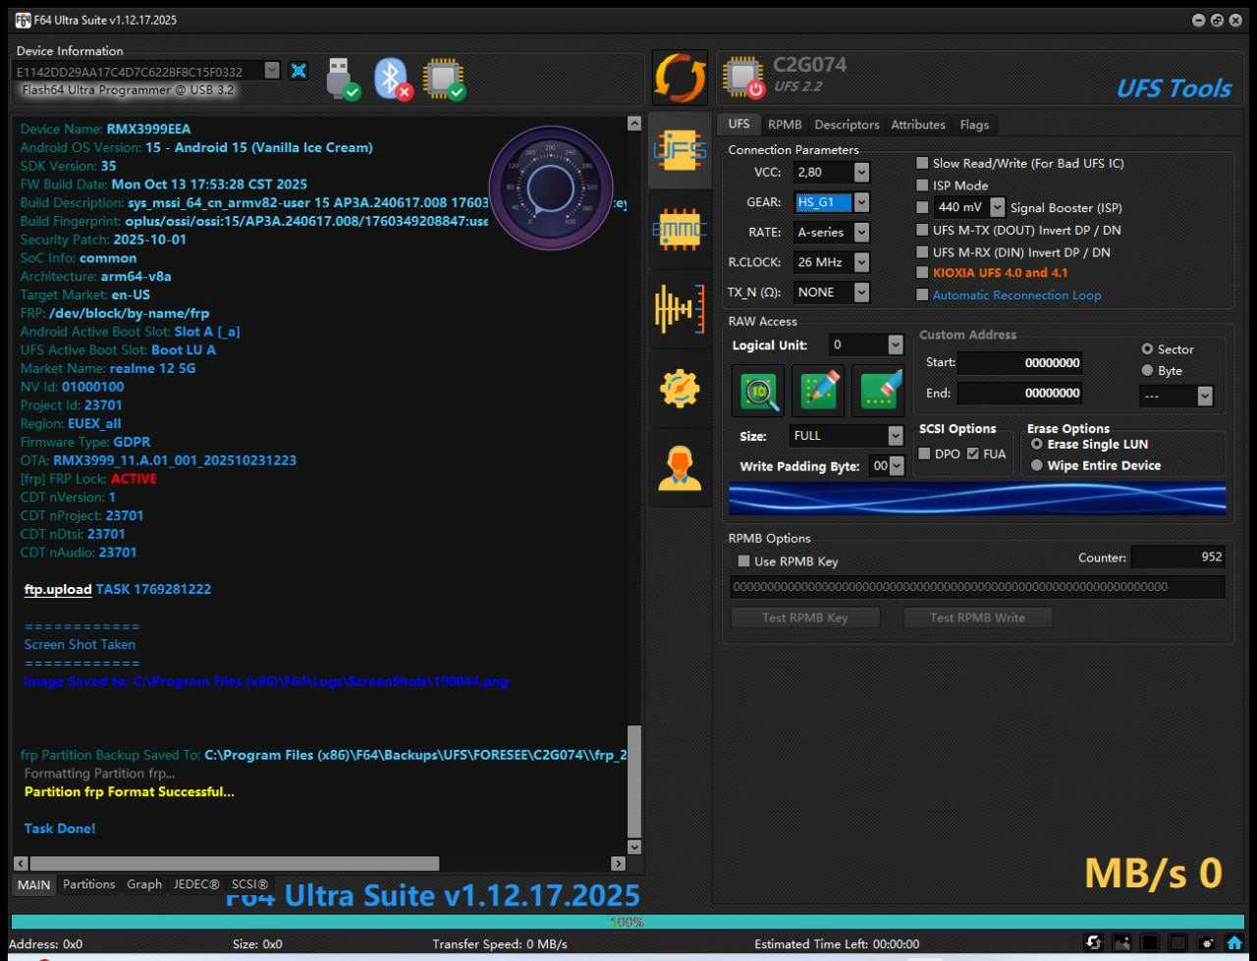Click the Test RPMB Write button
The width and height of the screenshot is (1257, 961).
click(977, 617)
